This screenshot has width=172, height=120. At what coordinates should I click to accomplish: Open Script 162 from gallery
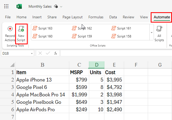tap(82, 28)
